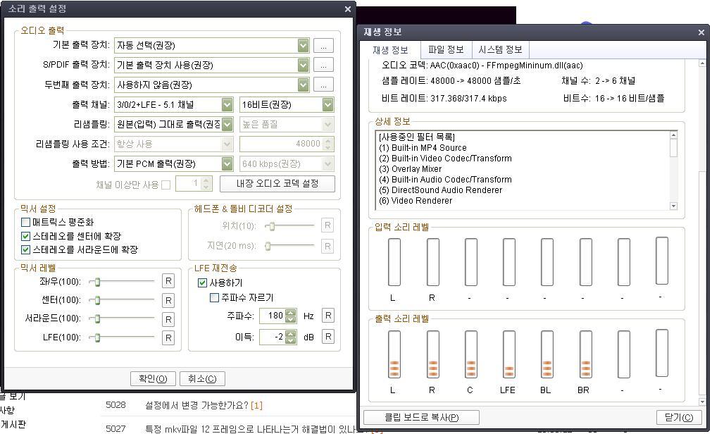Close the 소리 출력 설정 dialog
This screenshot has width=712, height=434.
click(x=347, y=9)
